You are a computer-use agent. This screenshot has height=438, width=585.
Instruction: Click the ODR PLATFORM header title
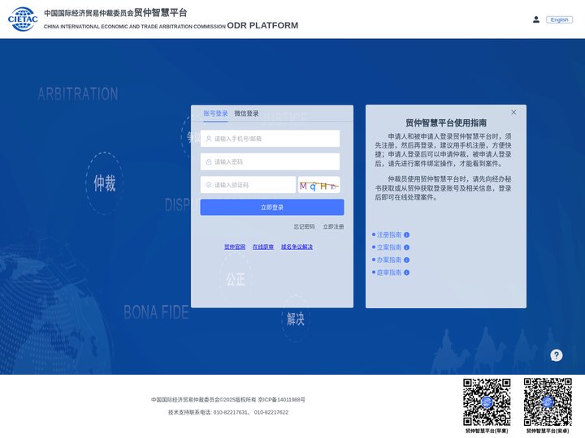(262, 25)
